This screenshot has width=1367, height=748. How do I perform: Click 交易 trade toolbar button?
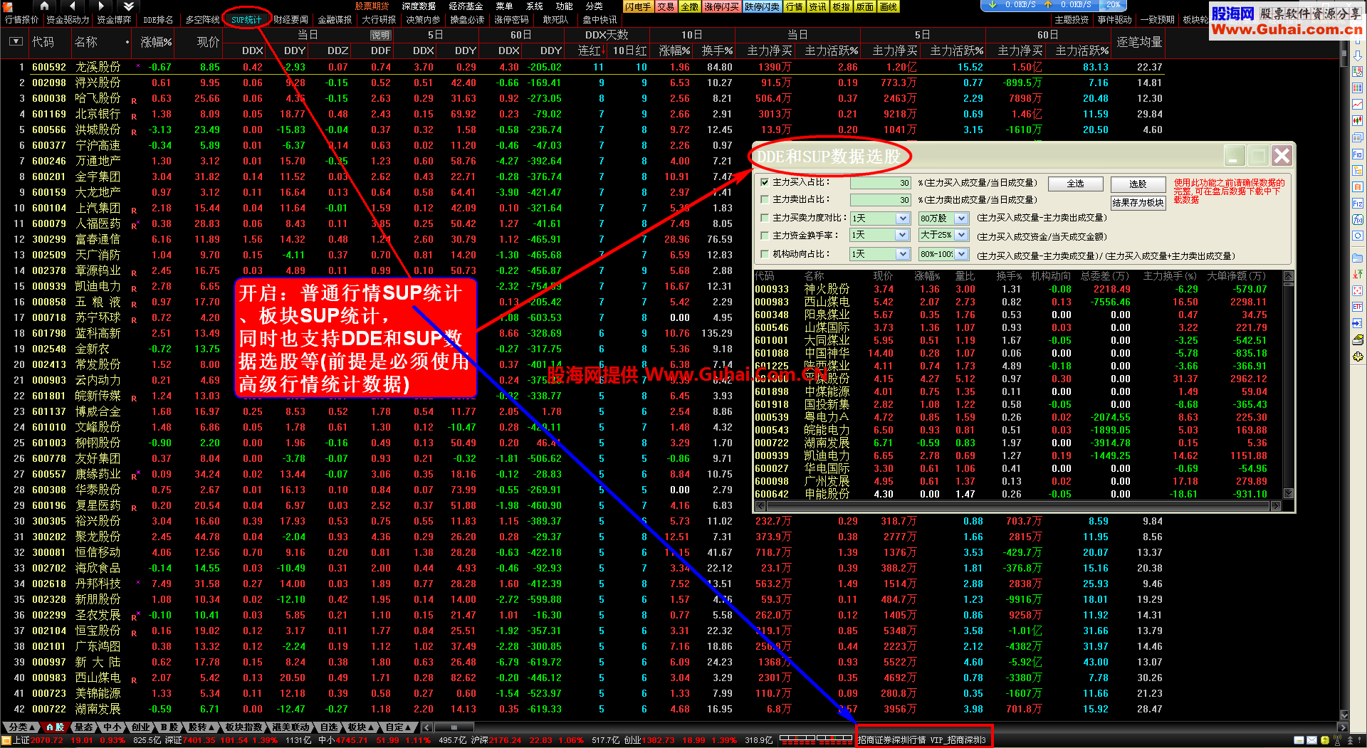[x=665, y=6]
